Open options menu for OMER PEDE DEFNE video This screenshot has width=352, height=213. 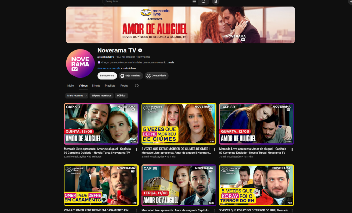click(137, 211)
